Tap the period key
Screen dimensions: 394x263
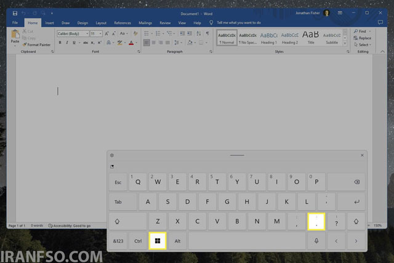(316, 221)
